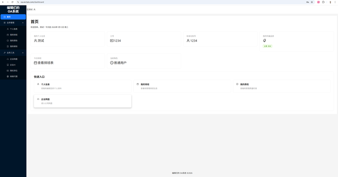
Task: Collapse the 业务工具 group chevron
Action: click(23, 53)
